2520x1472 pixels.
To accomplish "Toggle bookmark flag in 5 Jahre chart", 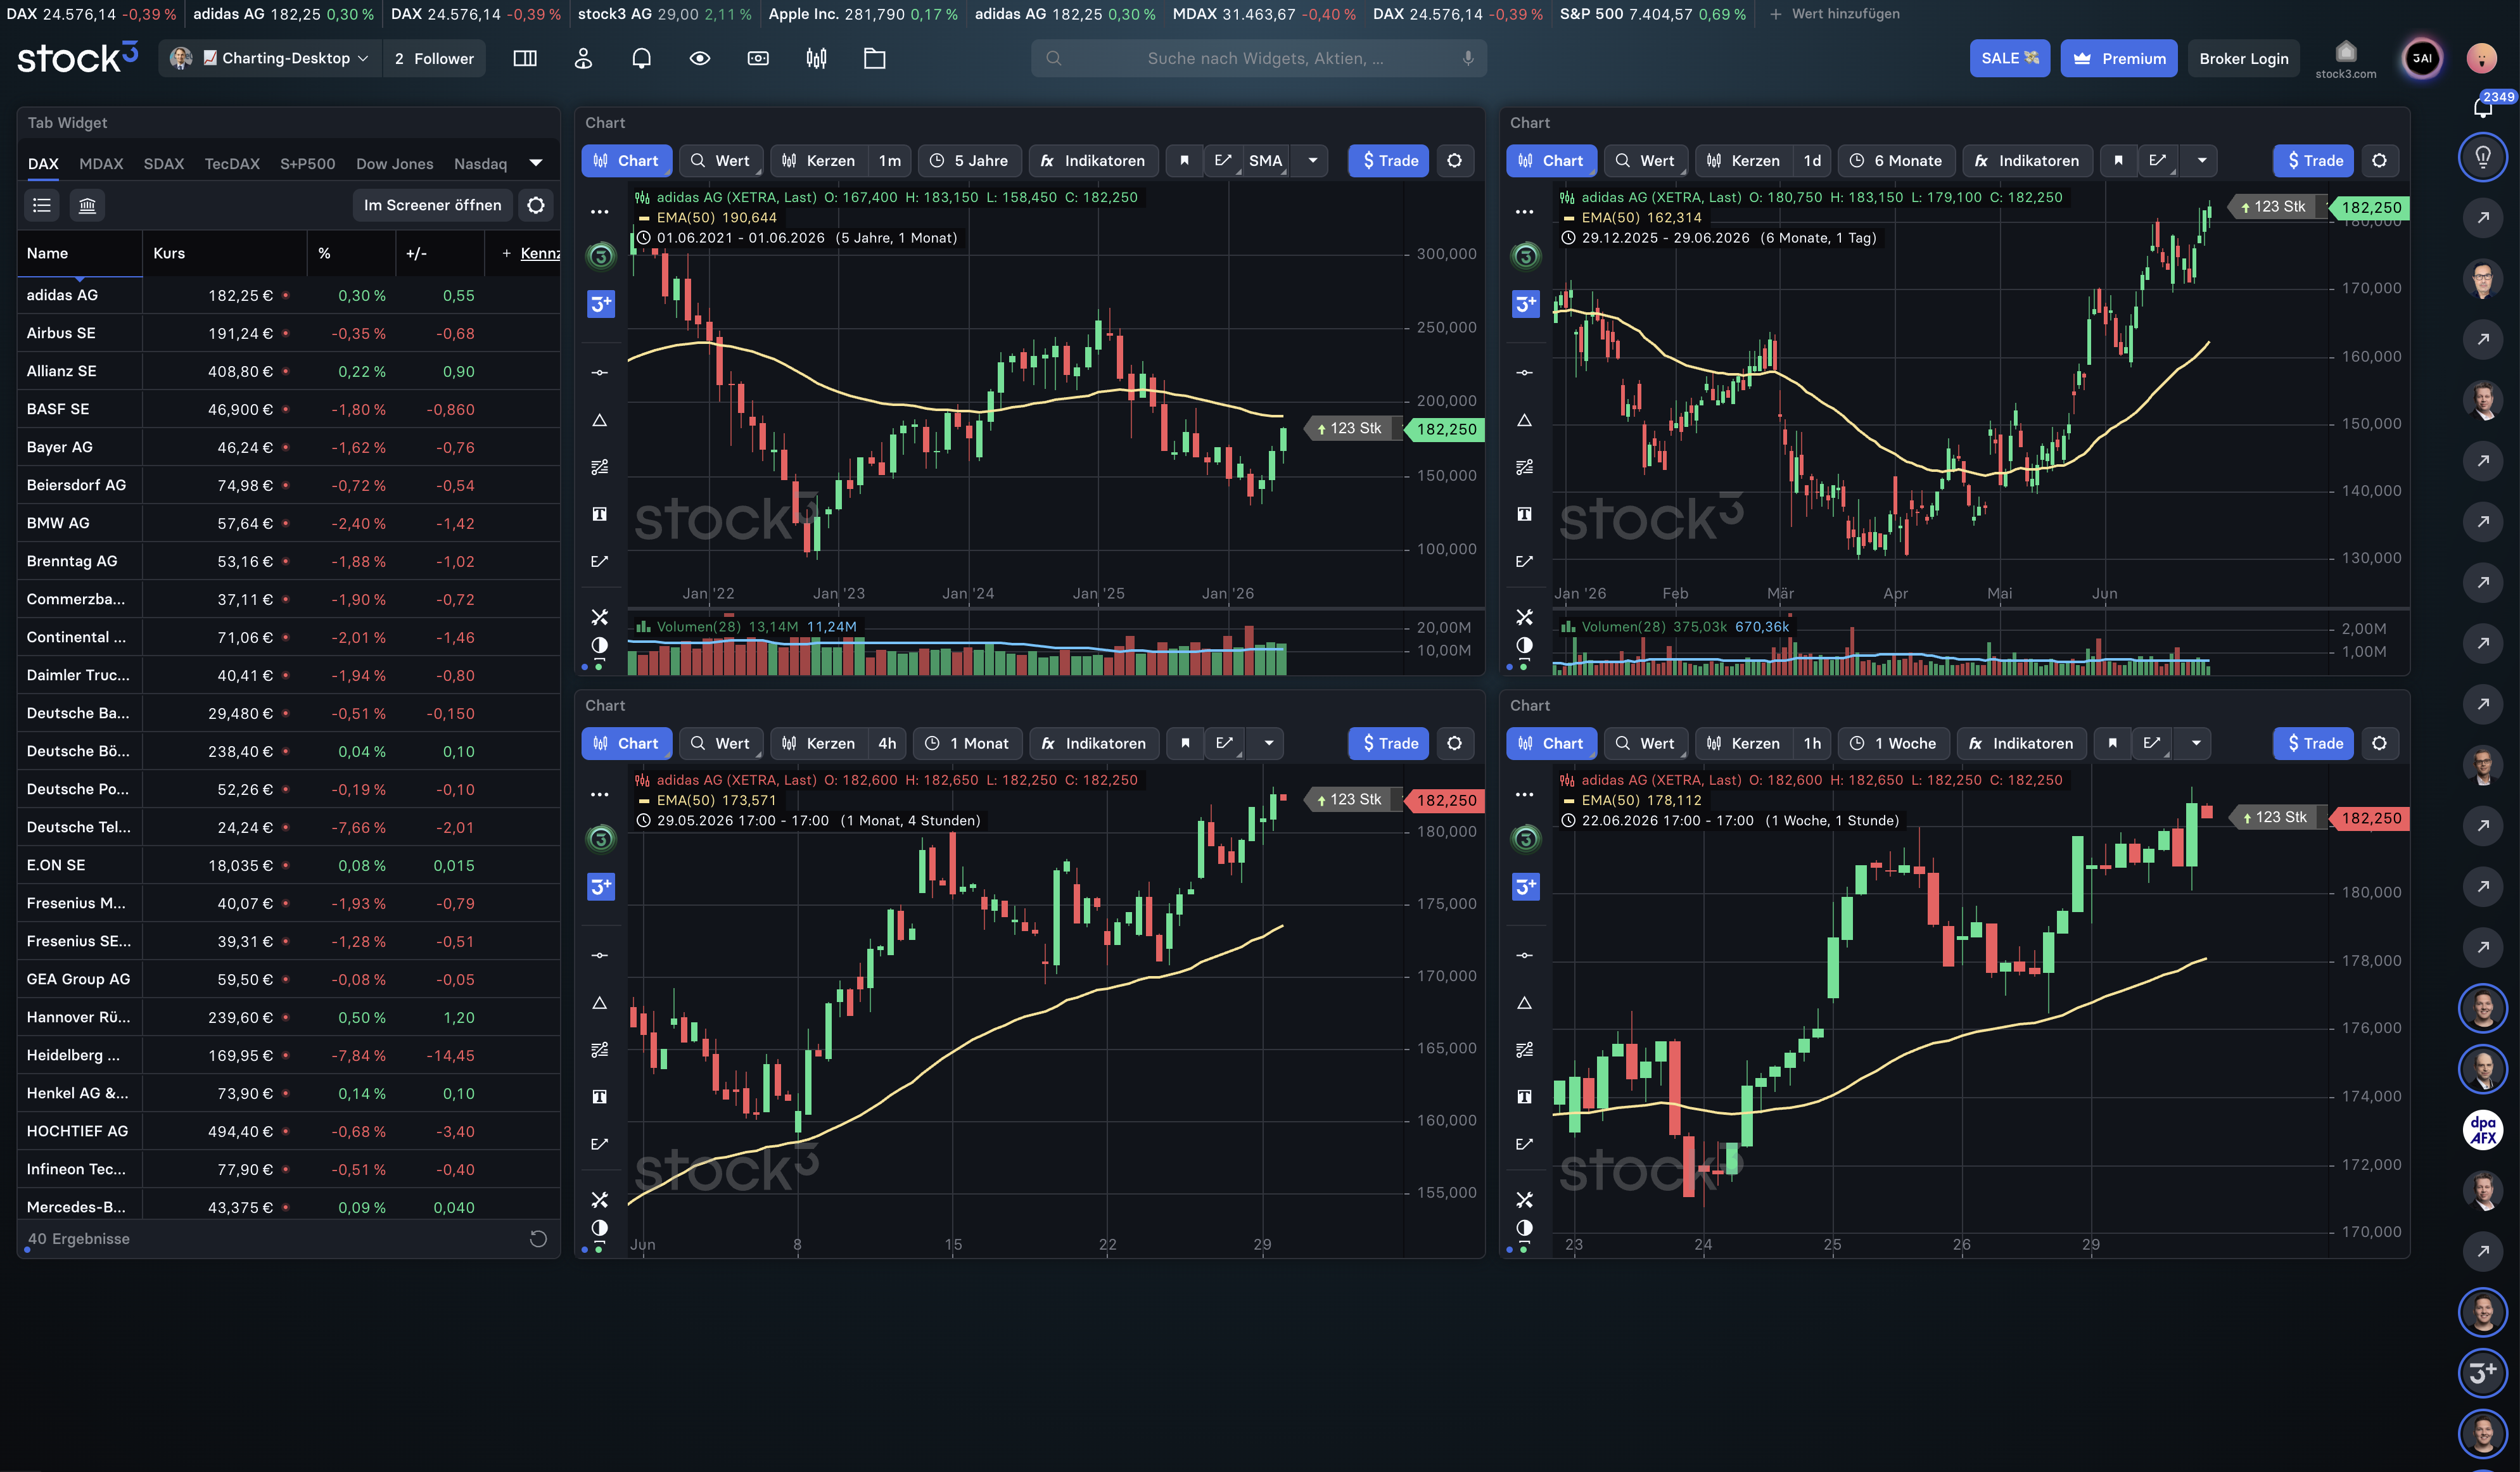I will (x=1184, y=161).
